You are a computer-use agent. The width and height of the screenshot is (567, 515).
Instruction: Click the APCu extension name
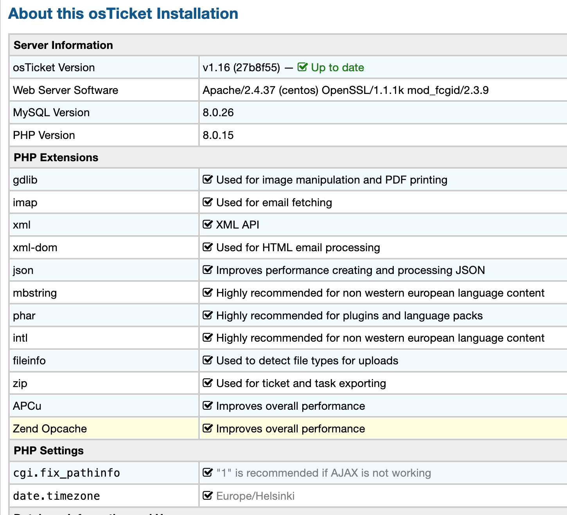click(x=27, y=406)
